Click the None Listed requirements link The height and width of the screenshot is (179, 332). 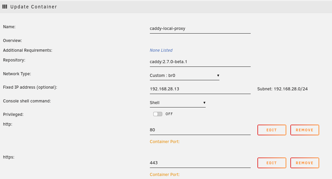click(x=161, y=50)
